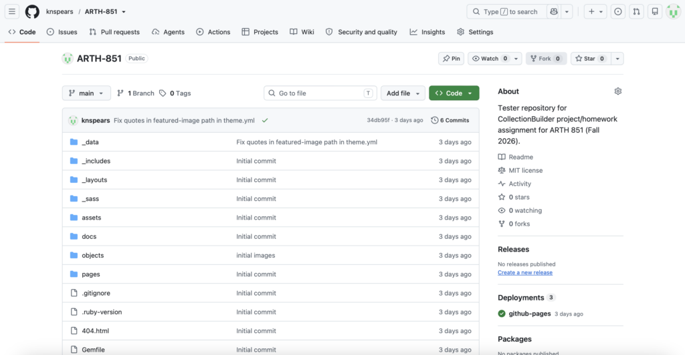The image size is (685, 355).
Task: Click the knspears avatar in commit row
Action: [x=73, y=120]
